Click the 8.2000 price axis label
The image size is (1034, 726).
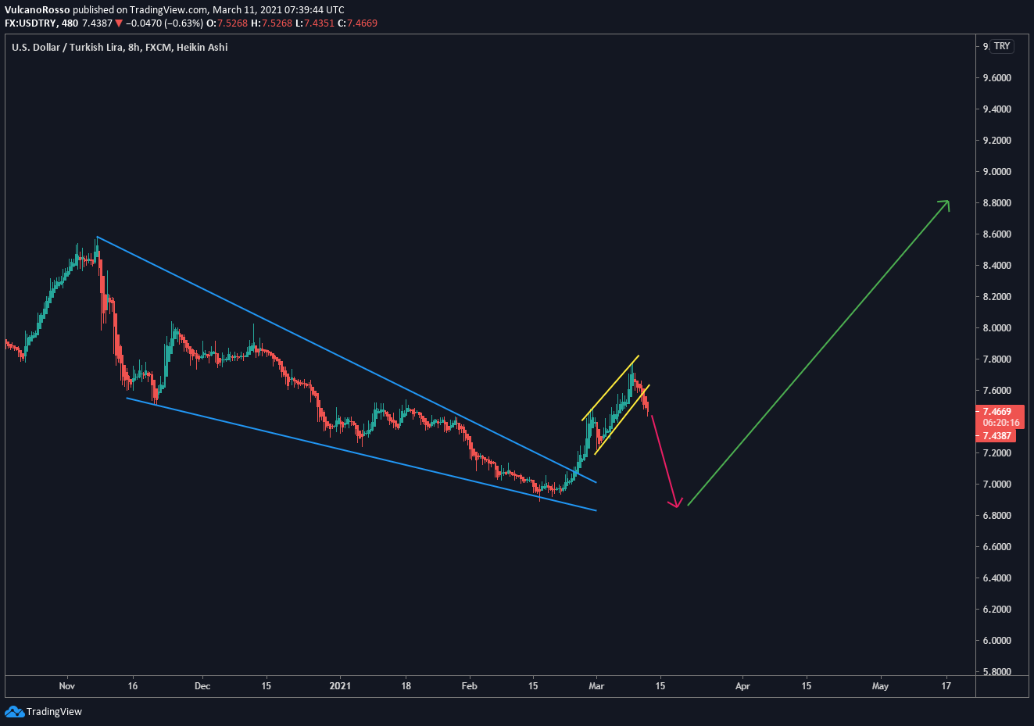pyautogui.click(x=997, y=297)
